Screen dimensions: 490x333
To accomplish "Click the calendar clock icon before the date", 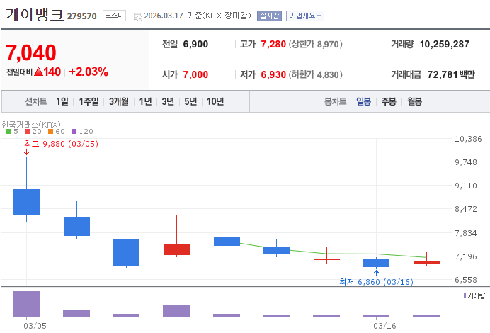I will [x=137, y=16].
